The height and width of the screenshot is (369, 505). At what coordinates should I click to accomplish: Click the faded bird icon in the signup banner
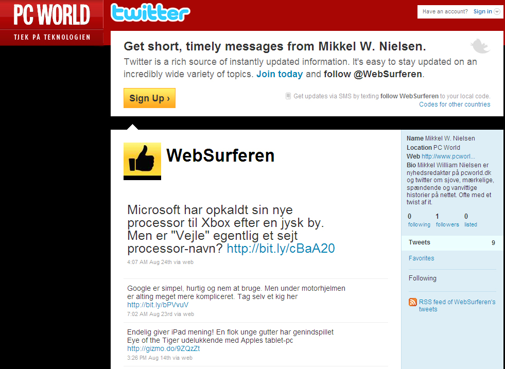(x=480, y=46)
